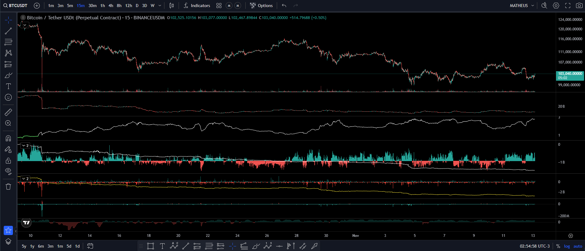Open the quick search lightning icon
The width and height of the screenshot is (585, 251).
point(544,6)
